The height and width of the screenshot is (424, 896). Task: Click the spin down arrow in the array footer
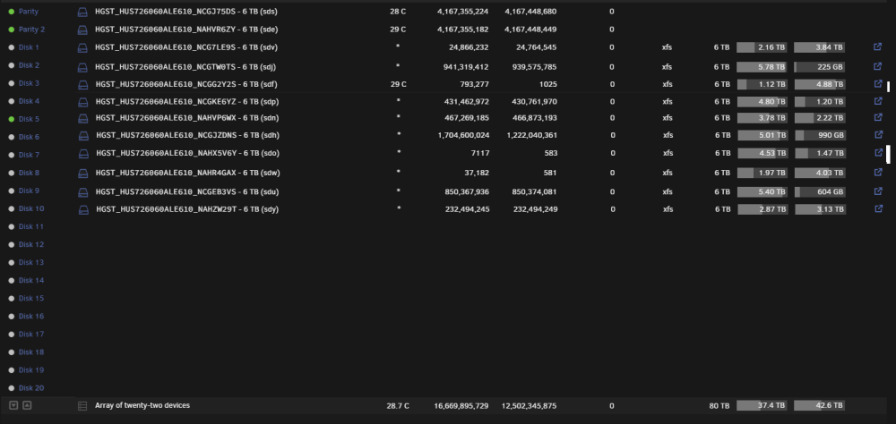click(x=13, y=405)
